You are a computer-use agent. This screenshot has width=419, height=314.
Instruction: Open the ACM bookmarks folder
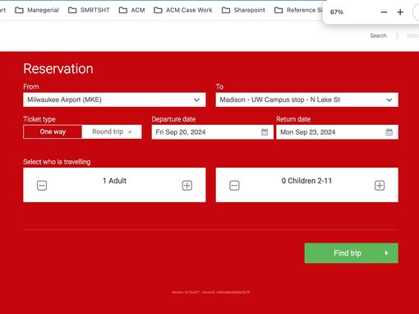[x=131, y=10]
